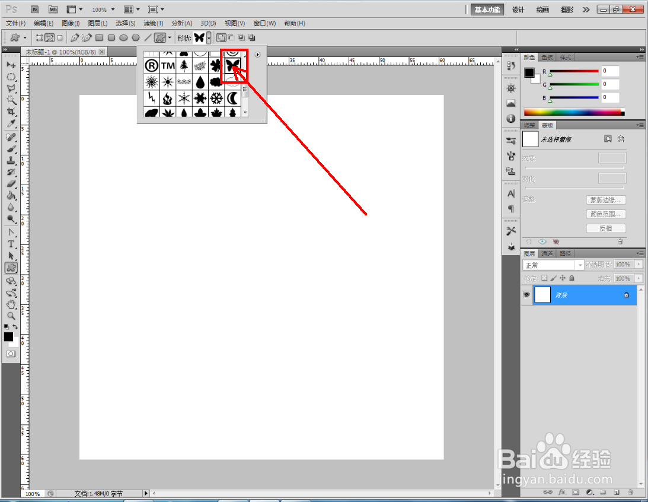
Task: Click the 设计 workspace button
Action: click(518, 9)
